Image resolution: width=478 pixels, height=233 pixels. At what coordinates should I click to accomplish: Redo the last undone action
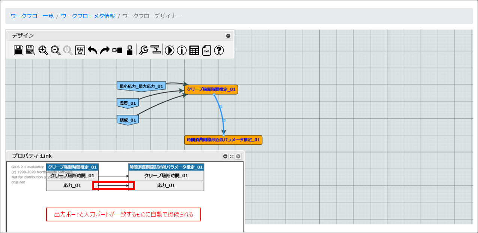pyautogui.click(x=105, y=50)
